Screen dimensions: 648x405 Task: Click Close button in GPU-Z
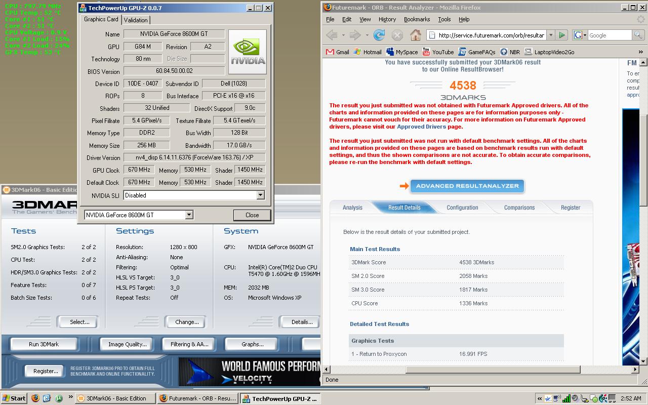tap(252, 215)
